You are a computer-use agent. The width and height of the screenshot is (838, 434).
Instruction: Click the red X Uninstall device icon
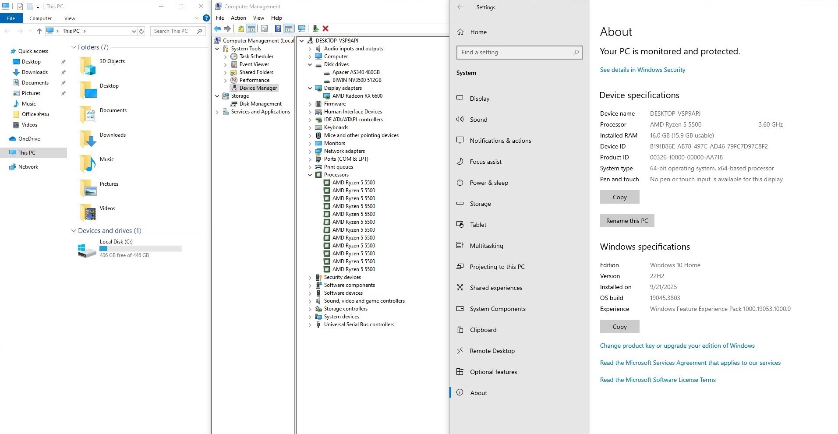pos(325,28)
